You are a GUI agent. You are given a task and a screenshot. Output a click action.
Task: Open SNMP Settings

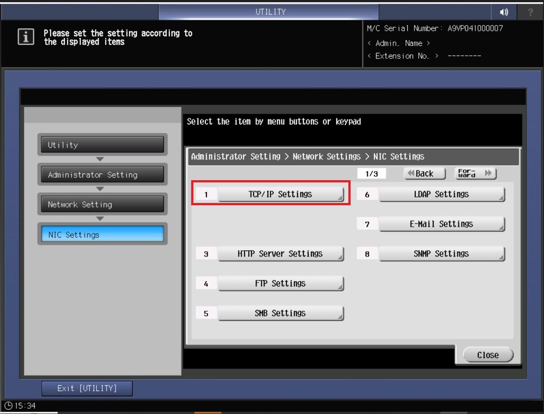coord(441,254)
